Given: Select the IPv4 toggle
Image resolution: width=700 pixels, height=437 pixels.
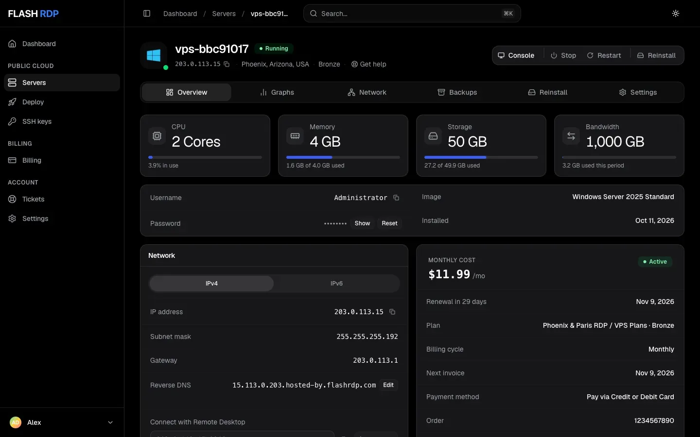Looking at the screenshot, I should pyautogui.click(x=211, y=284).
